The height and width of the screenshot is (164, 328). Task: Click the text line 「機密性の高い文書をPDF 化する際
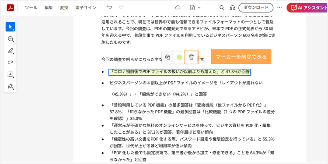click(192, 139)
